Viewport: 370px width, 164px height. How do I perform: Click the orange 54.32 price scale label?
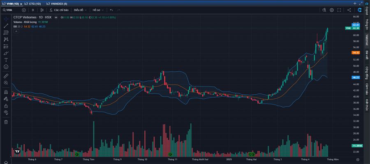click(356, 53)
